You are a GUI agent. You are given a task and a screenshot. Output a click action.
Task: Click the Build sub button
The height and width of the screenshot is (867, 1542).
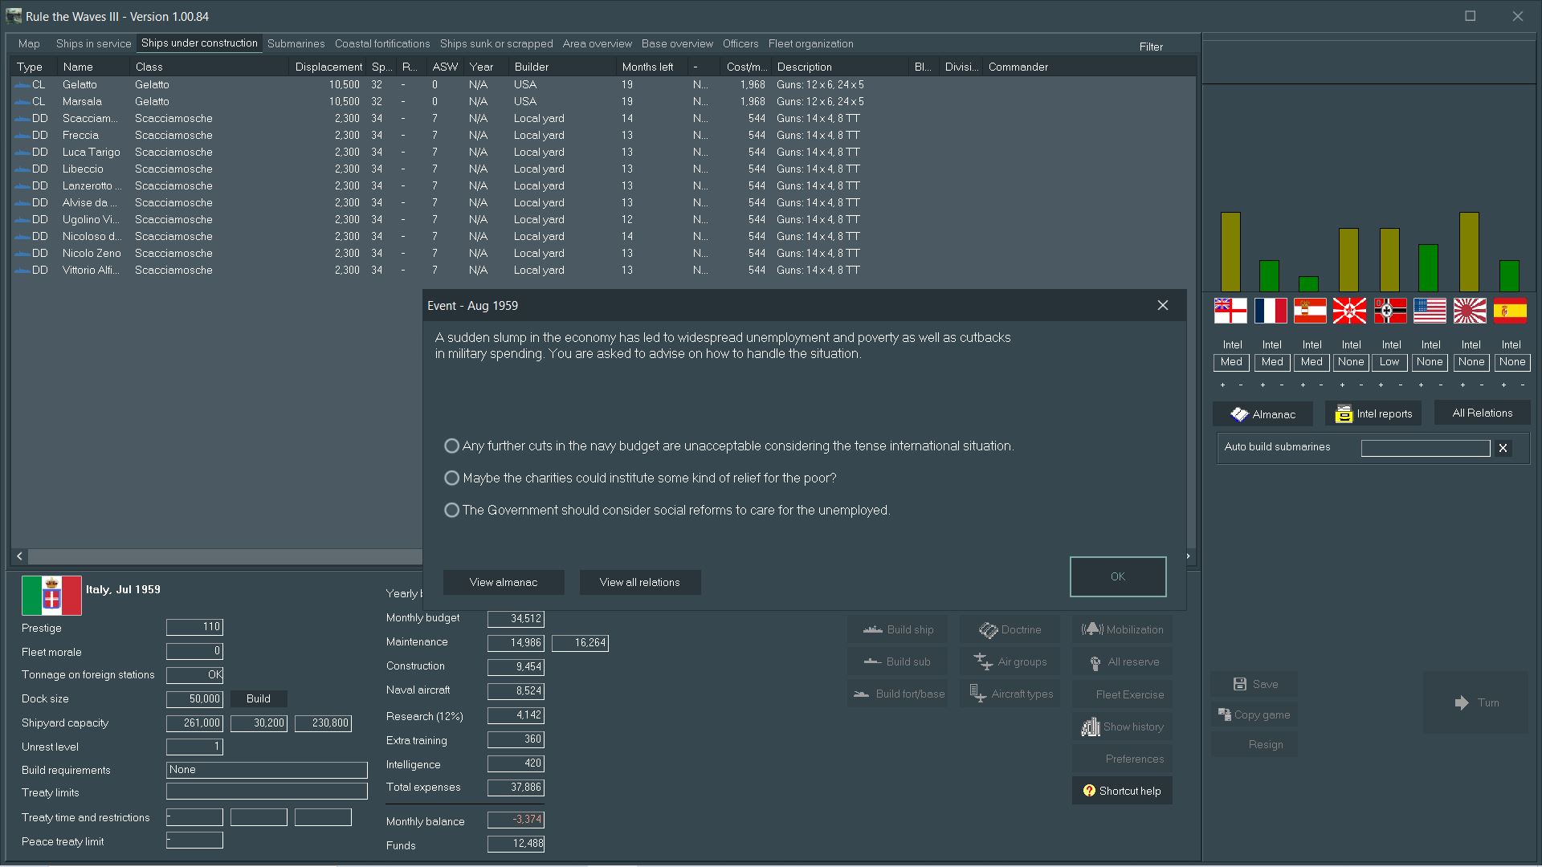(897, 661)
